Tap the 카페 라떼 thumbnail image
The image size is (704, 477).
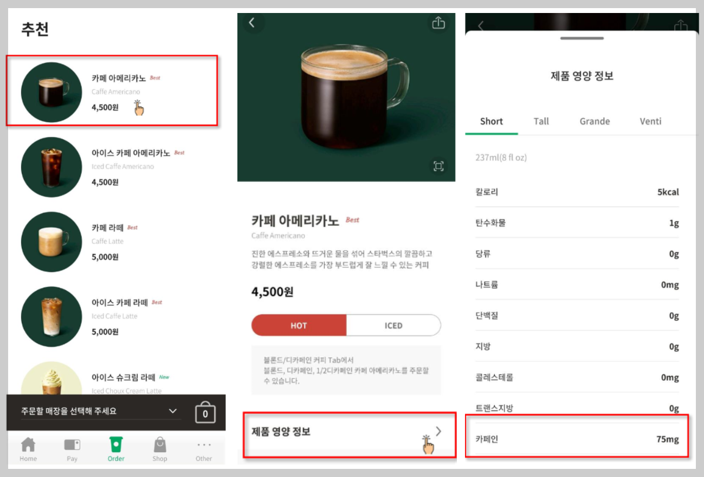(x=51, y=241)
